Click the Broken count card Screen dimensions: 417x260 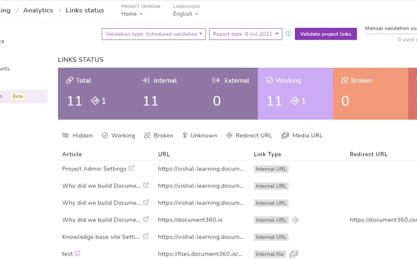(370, 94)
